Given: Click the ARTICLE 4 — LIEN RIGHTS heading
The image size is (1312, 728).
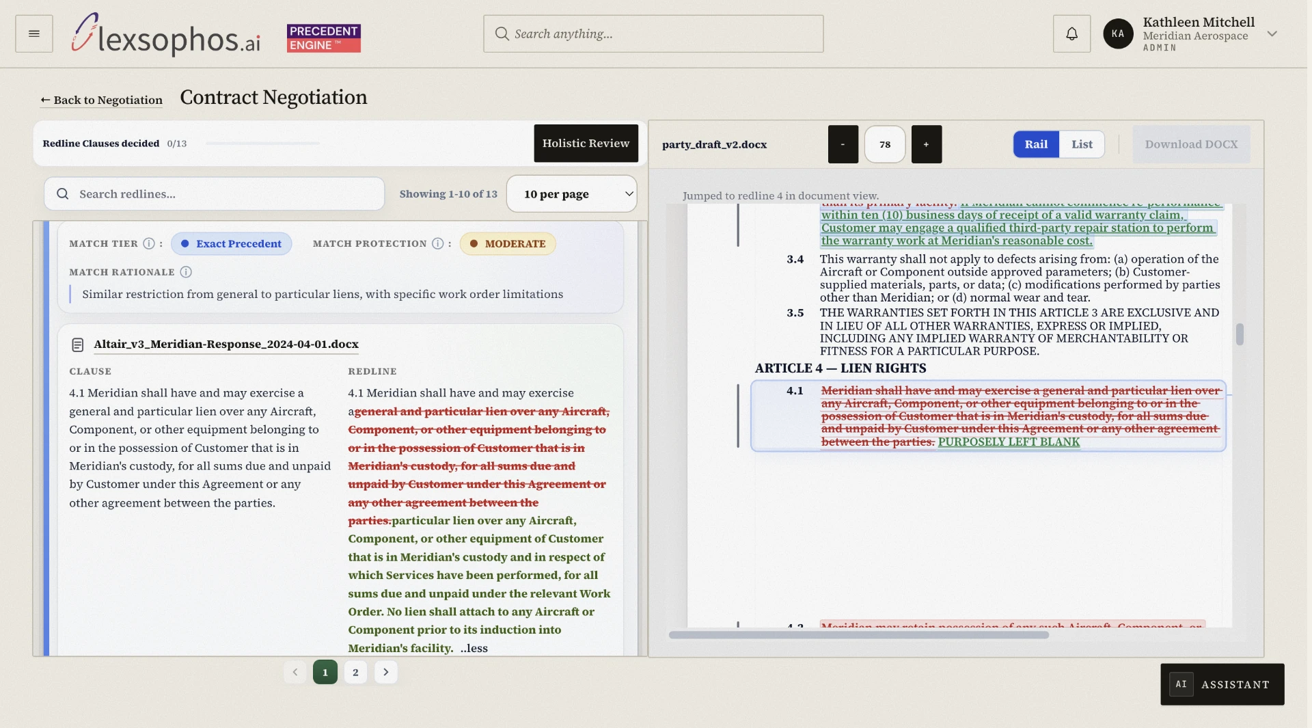Looking at the screenshot, I should [840, 368].
